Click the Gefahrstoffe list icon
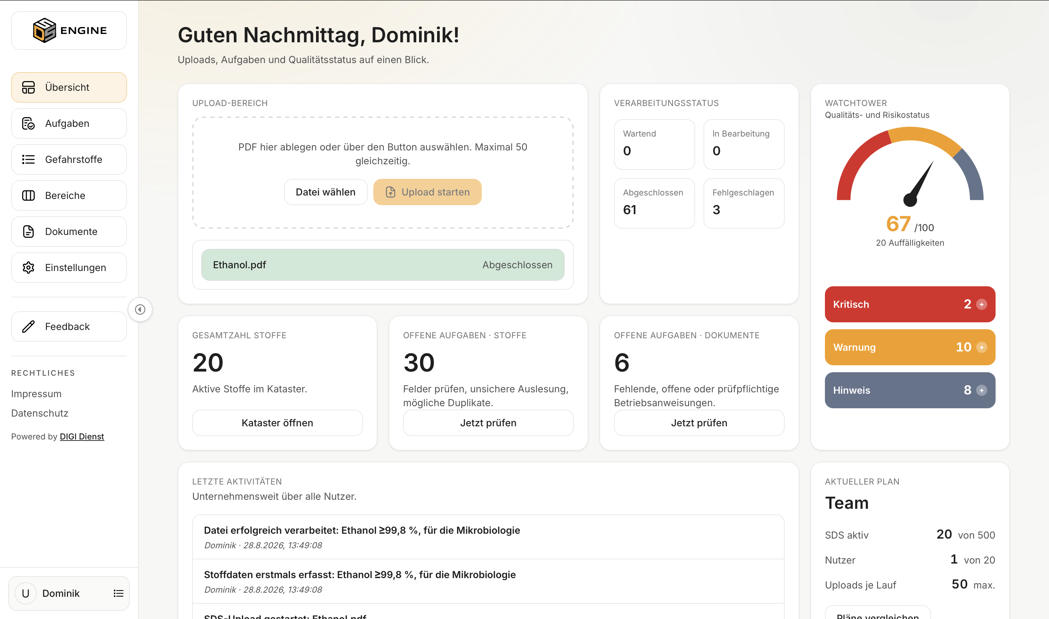The image size is (1049, 619). tap(28, 159)
